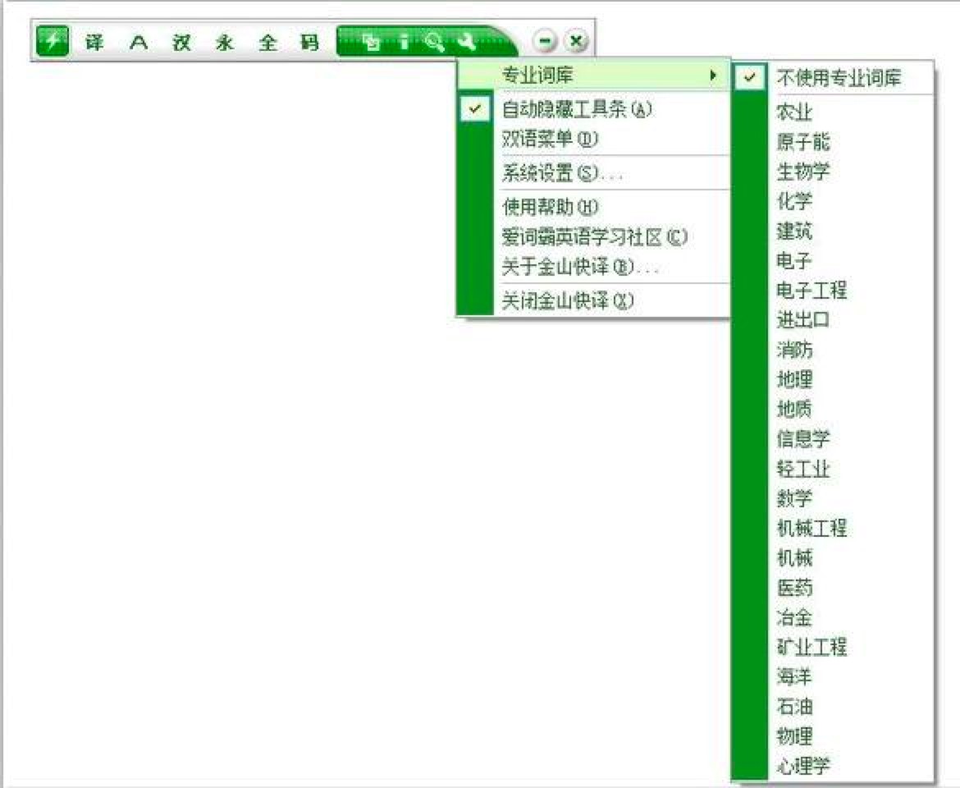Open 关于金山快译 menu entry
The image size is (960, 788).
point(593,266)
